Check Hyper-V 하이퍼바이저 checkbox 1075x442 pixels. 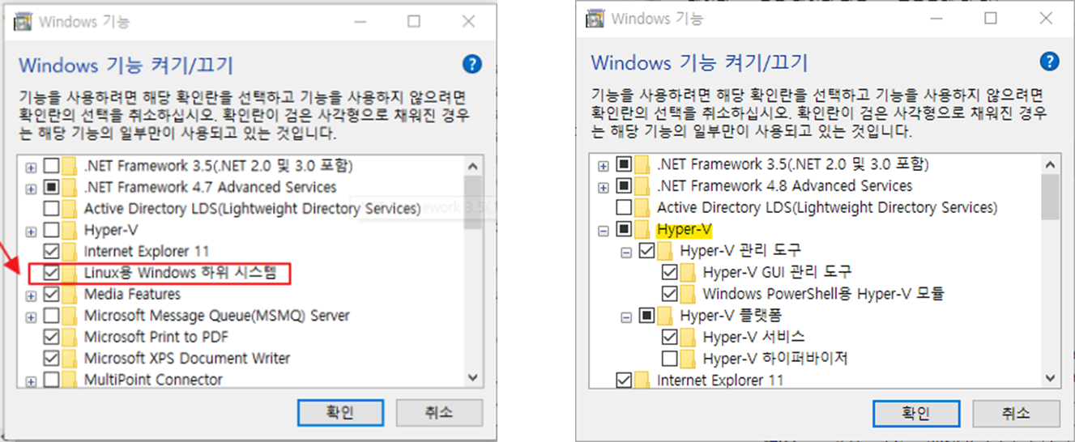pyautogui.click(x=670, y=358)
